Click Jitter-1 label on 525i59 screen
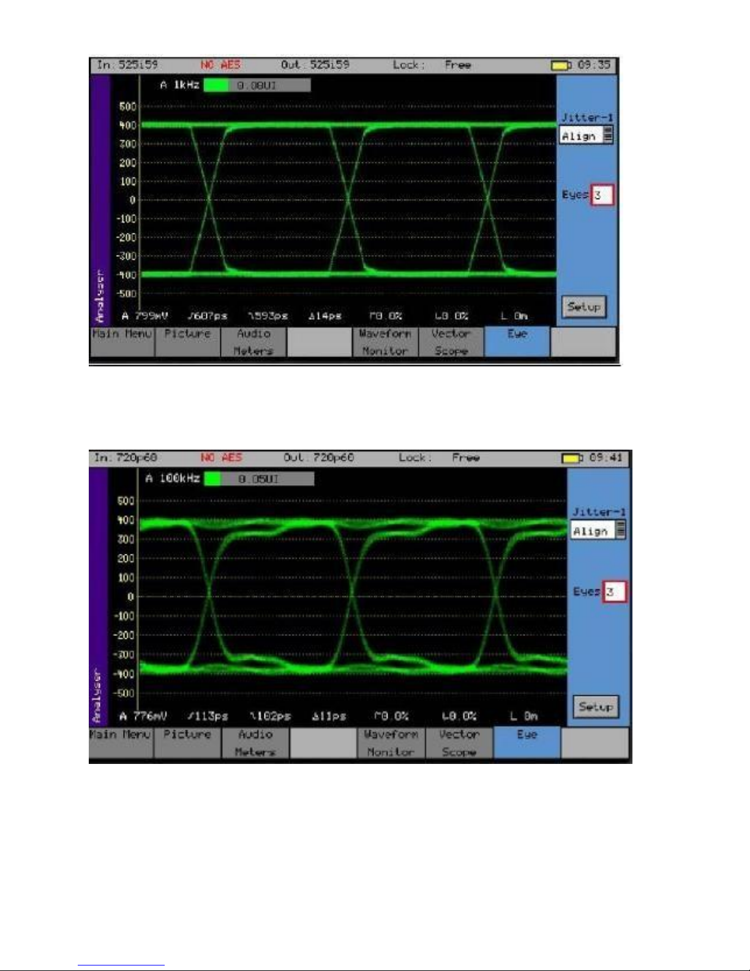The height and width of the screenshot is (971, 750). coord(587,117)
